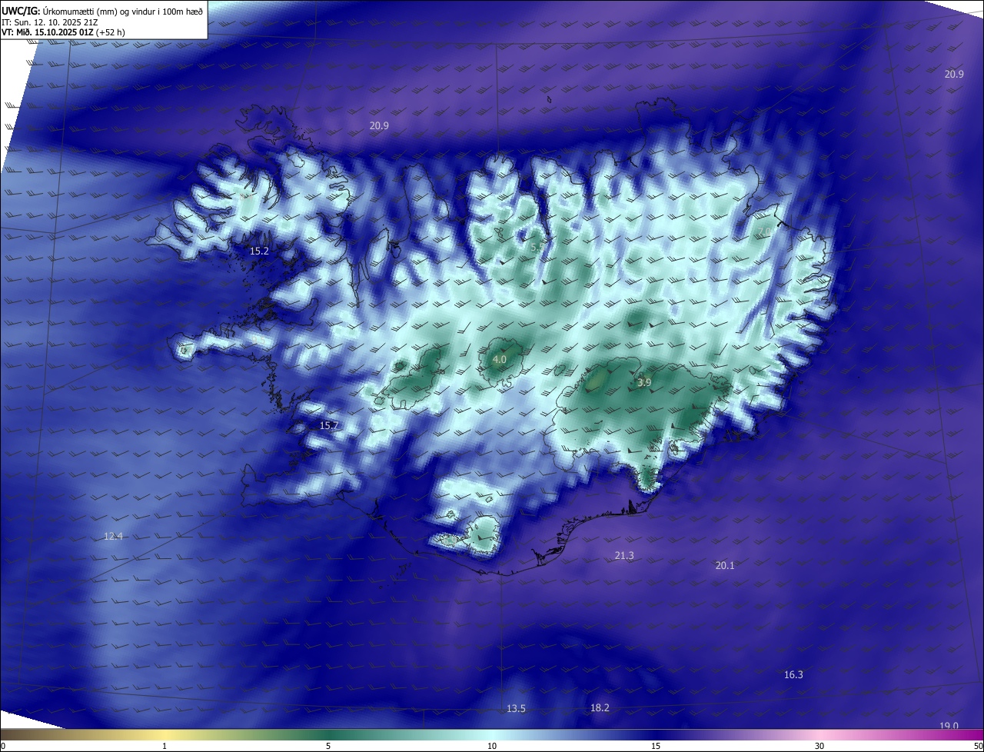Click the '5' tick on the color scale
The width and height of the screenshot is (984, 752).
point(328,746)
